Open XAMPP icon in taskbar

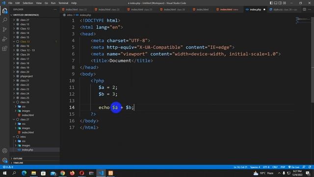[110, 173]
